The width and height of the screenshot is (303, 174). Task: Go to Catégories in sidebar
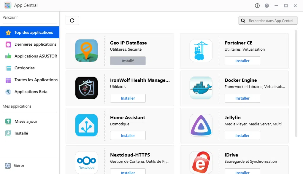pyautogui.click(x=24, y=68)
